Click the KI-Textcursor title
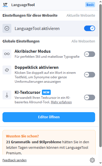This screenshot has width=102, height=166. [x=28, y=92]
